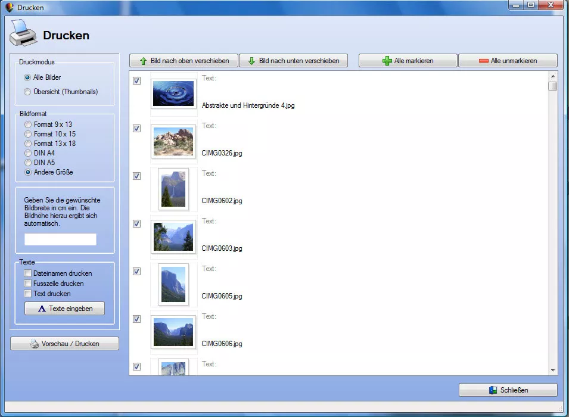569x417 pixels.
Task: Select all images with Alle markieren
Action: point(408,61)
